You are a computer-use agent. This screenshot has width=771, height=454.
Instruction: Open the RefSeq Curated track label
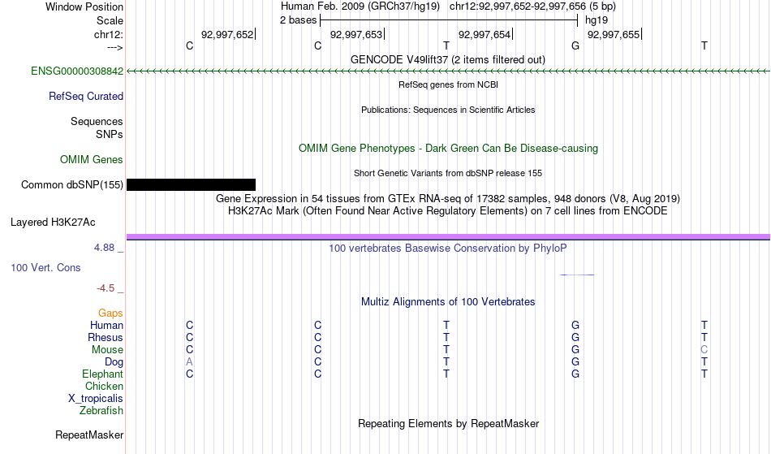[86, 97]
